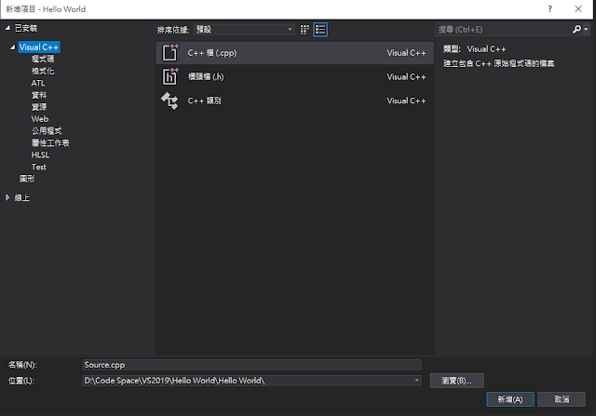Click the 搜尋 (Ctrl+E) search box
Image resolution: width=596 pixels, height=416 pixels.
pos(503,29)
